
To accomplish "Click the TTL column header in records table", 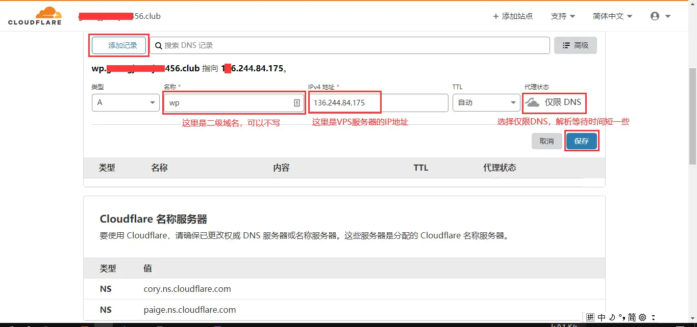I will (421, 168).
